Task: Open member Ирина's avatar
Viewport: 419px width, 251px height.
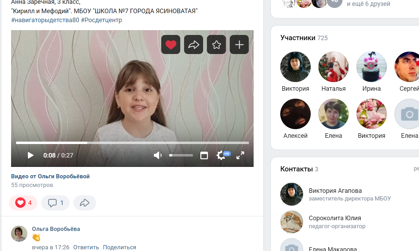Action: click(372, 67)
